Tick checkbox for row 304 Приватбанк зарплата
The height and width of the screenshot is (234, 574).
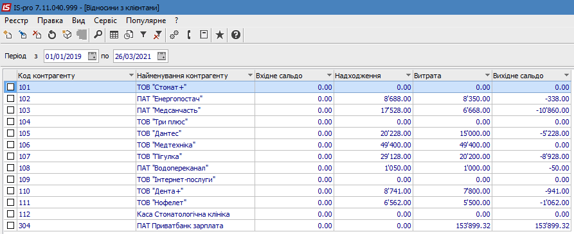point(11,225)
